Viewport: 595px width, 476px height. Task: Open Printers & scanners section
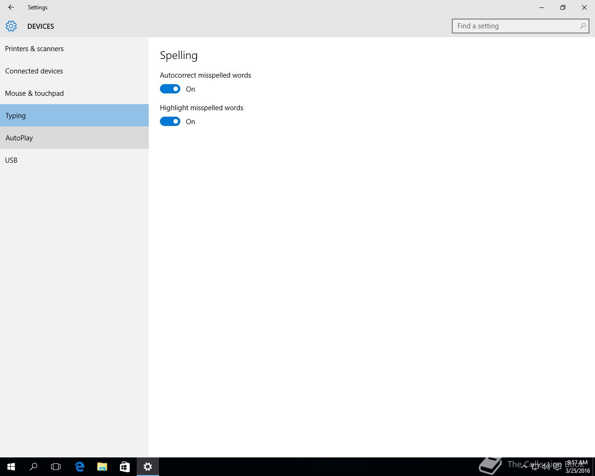pos(34,49)
